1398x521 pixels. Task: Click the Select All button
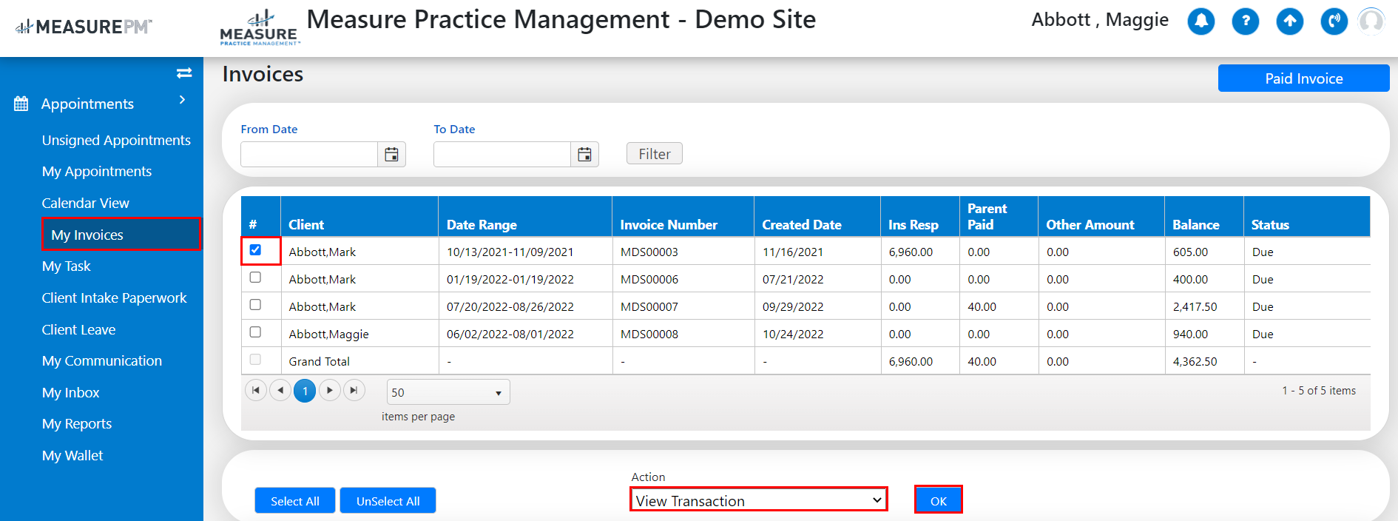pos(295,501)
